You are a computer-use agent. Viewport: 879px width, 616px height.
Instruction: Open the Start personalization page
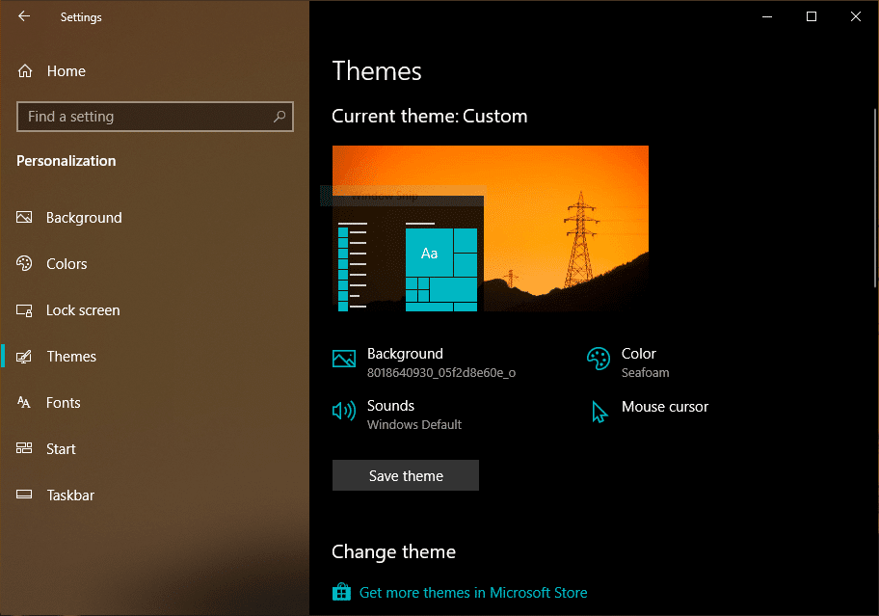pos(61,449)
